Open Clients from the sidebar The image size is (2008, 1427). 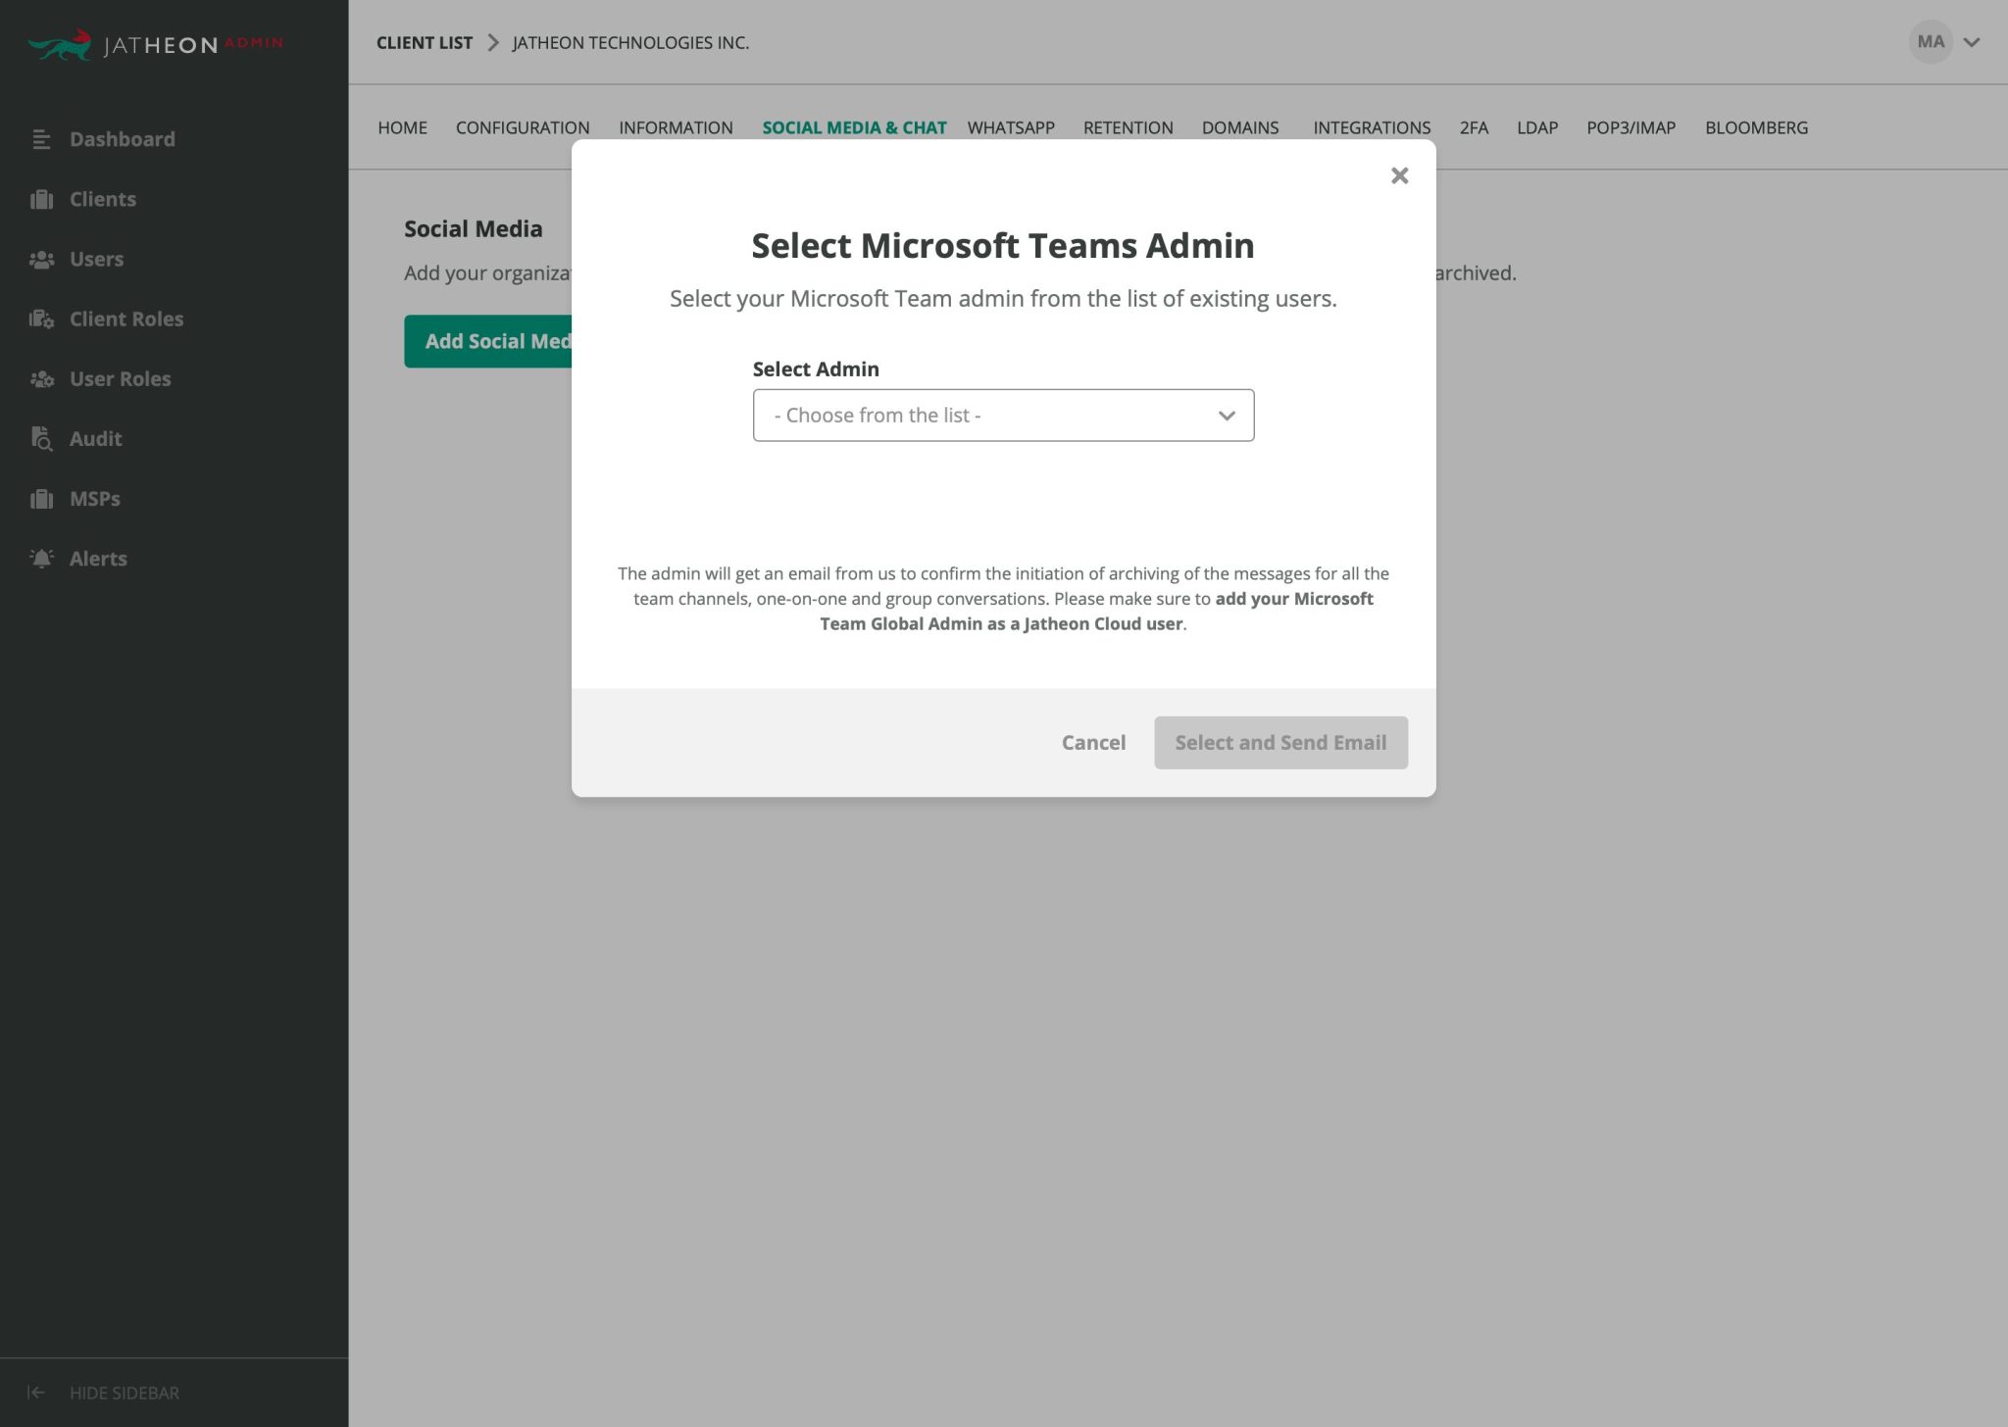tap(102, 199)
